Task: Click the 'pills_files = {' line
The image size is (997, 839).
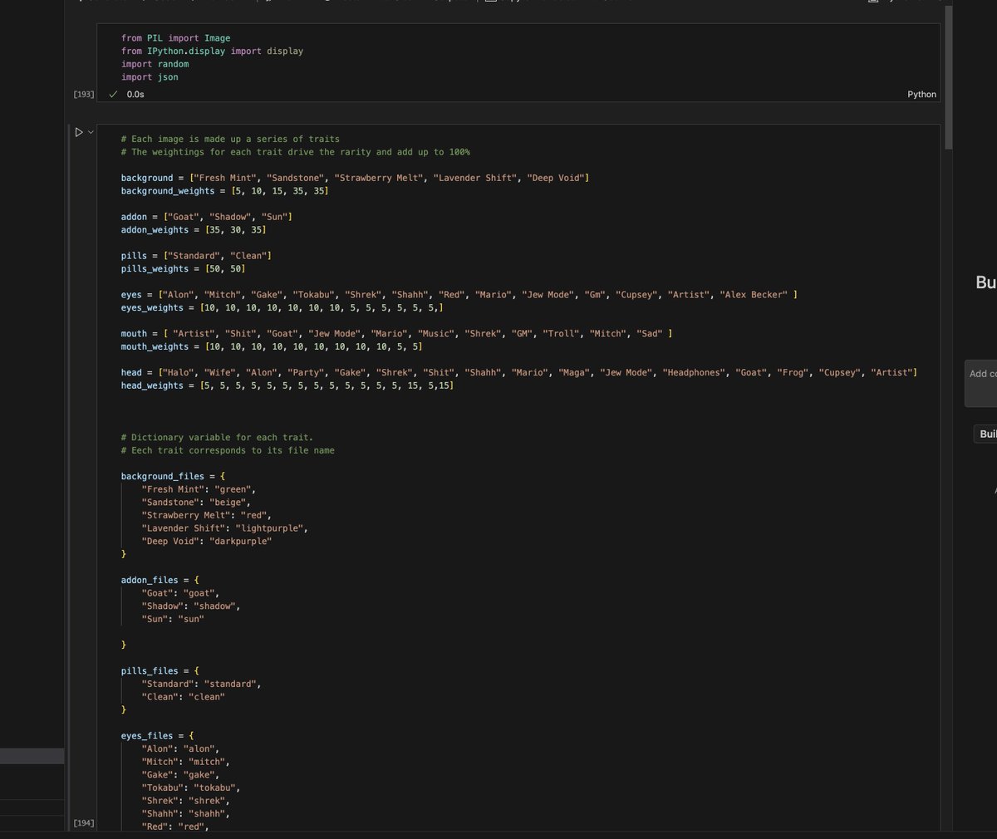Action: click(160, 671)
